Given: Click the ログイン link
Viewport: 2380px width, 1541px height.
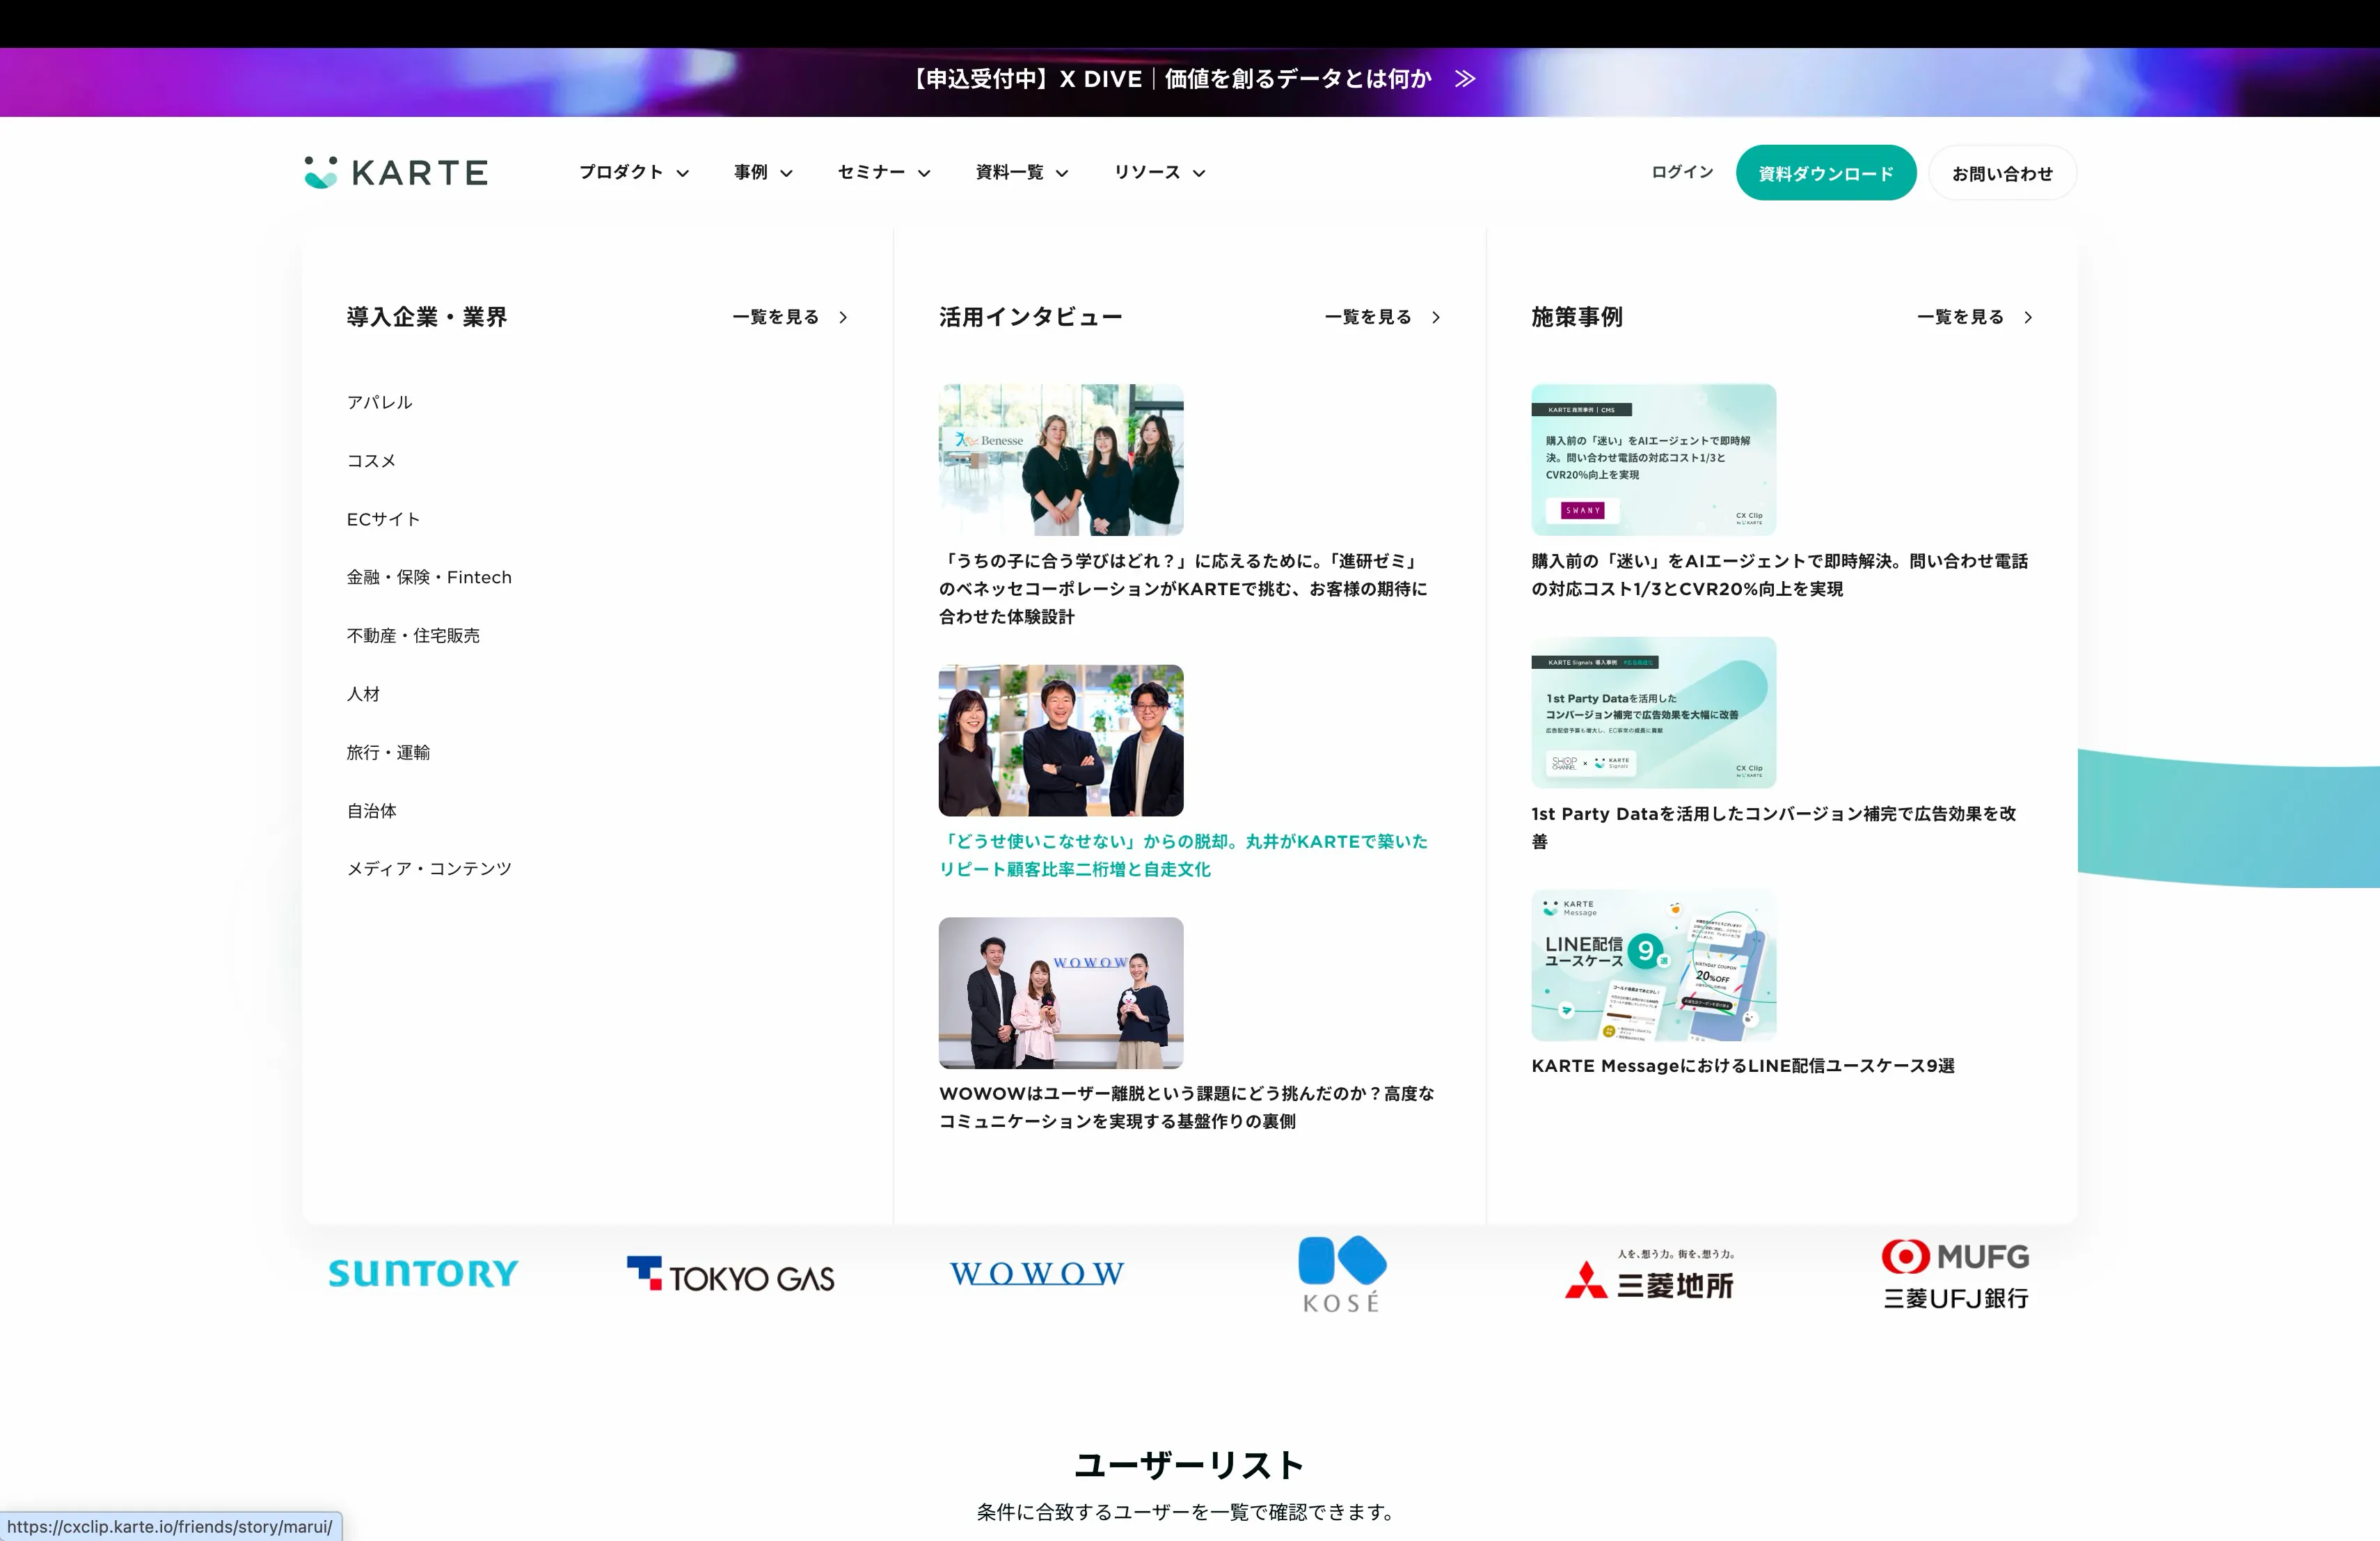Looking at the screenshot, I should point(1682,172).
